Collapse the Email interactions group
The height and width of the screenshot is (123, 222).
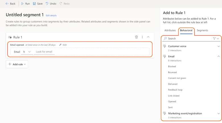pos(219,56)
